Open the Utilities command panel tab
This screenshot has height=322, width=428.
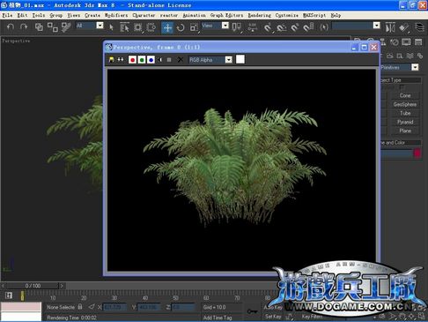pos(418,42)
